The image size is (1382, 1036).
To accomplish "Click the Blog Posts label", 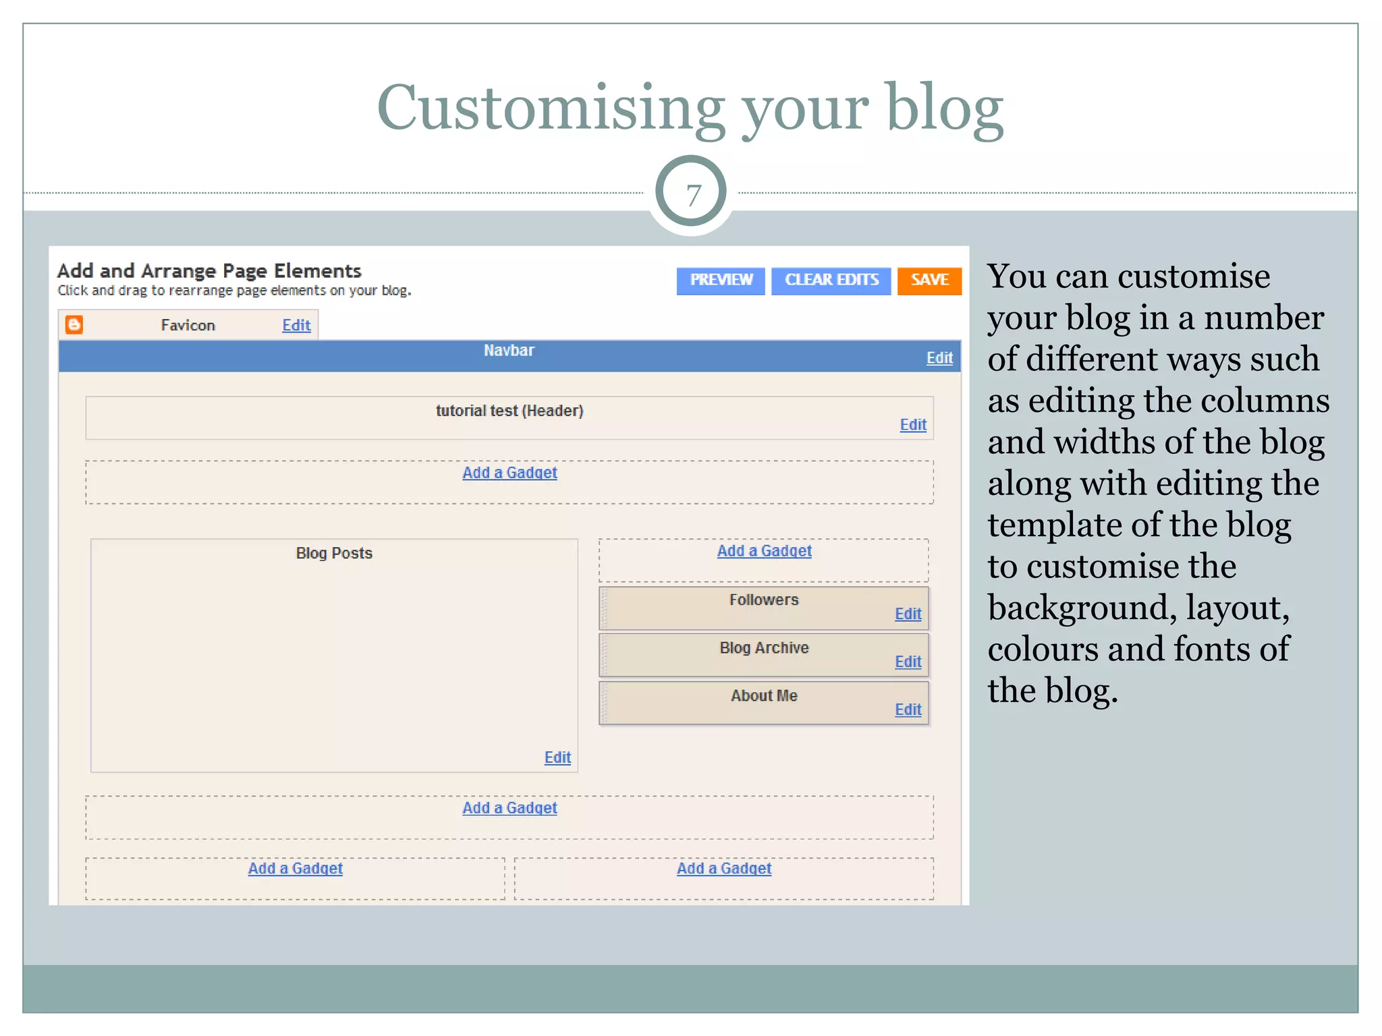I will [334, 554].
